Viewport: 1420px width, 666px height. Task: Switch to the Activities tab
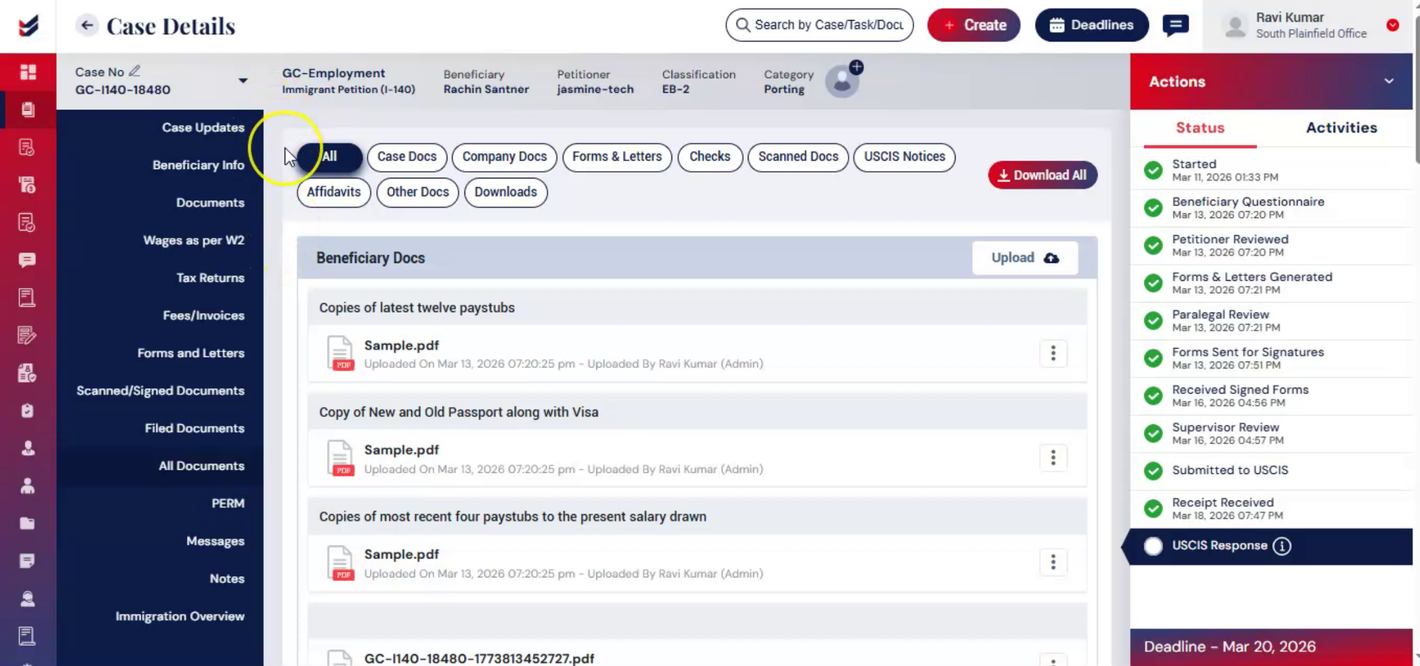[x=1341, y=128]
